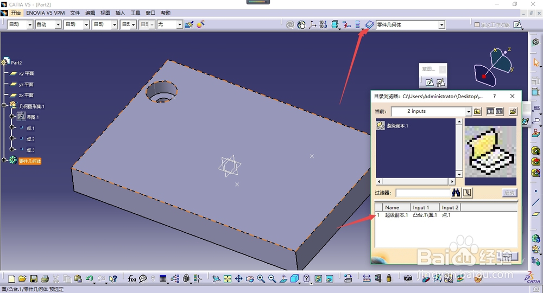Open the 窗口 menu
The width and height of the screenshot is (543, 293).
point(150,13)
